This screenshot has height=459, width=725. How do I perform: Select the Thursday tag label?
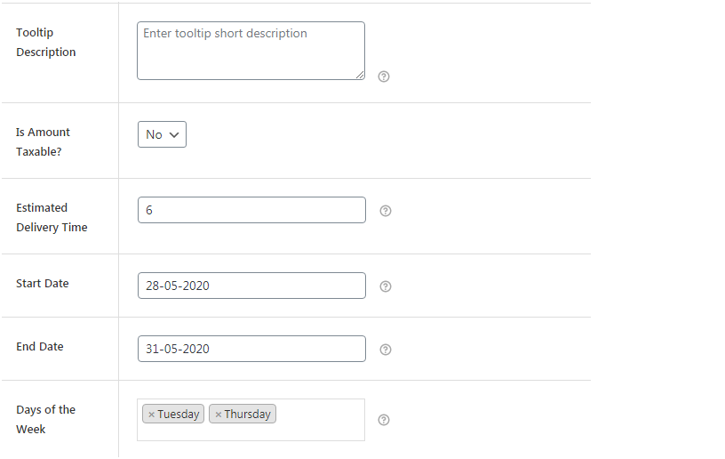[x=247, y=415]
